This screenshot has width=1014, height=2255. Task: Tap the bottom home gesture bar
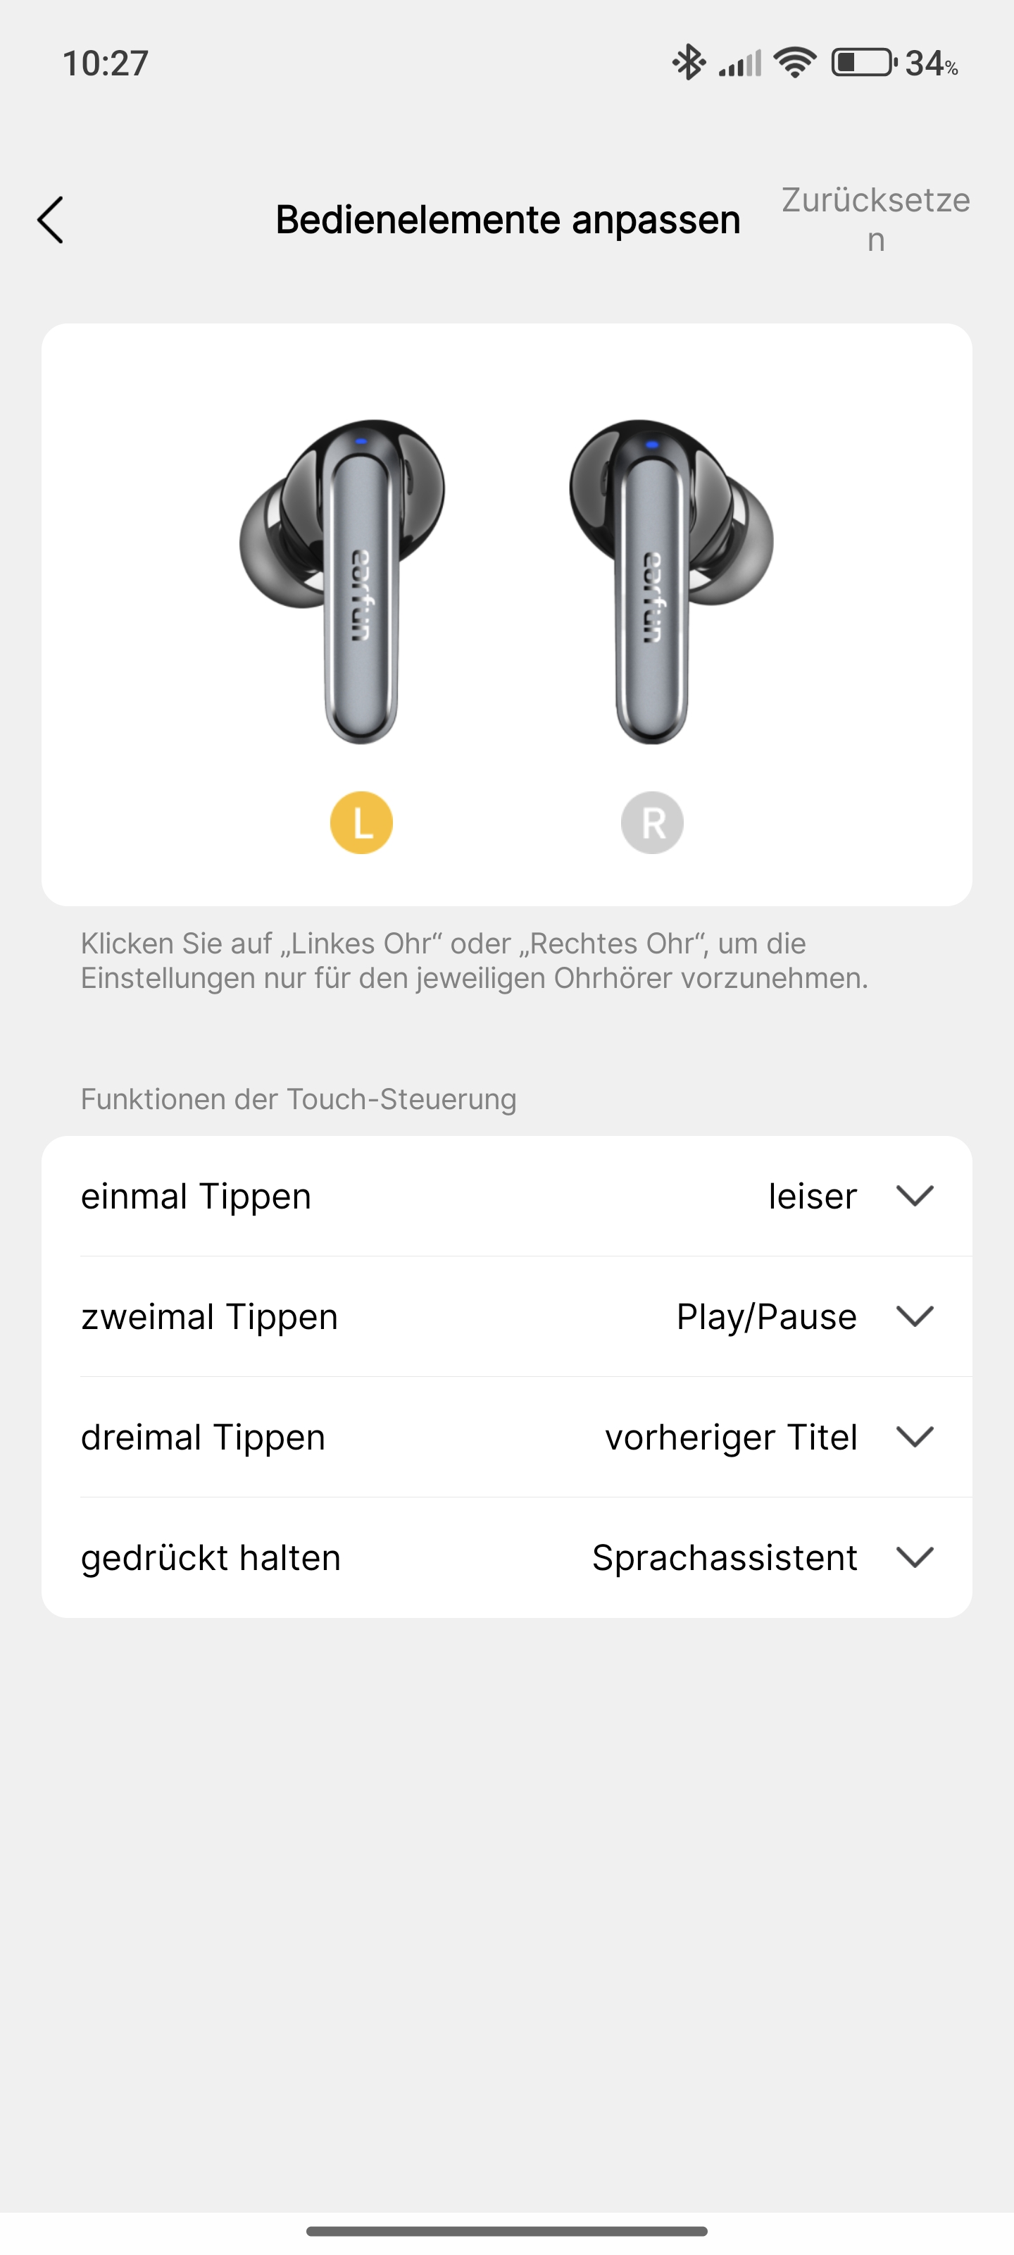click(x=506, y=2230)
